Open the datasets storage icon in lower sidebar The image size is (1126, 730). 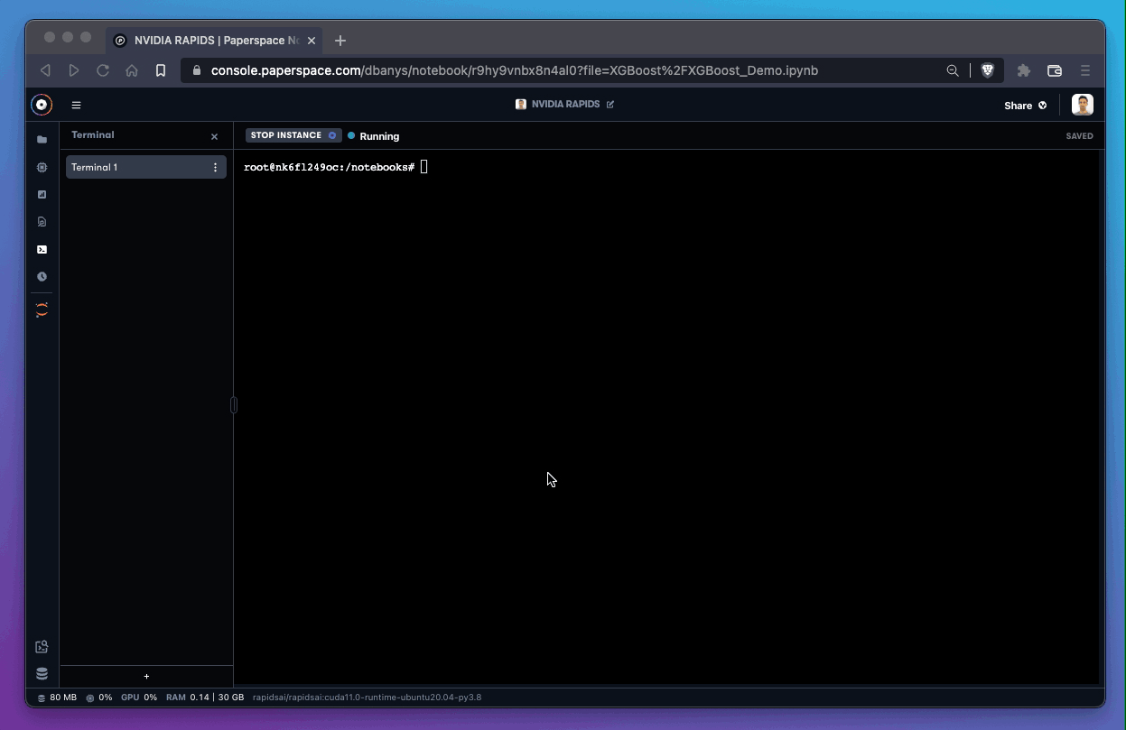pyautogui.click(x=42, y=674)
